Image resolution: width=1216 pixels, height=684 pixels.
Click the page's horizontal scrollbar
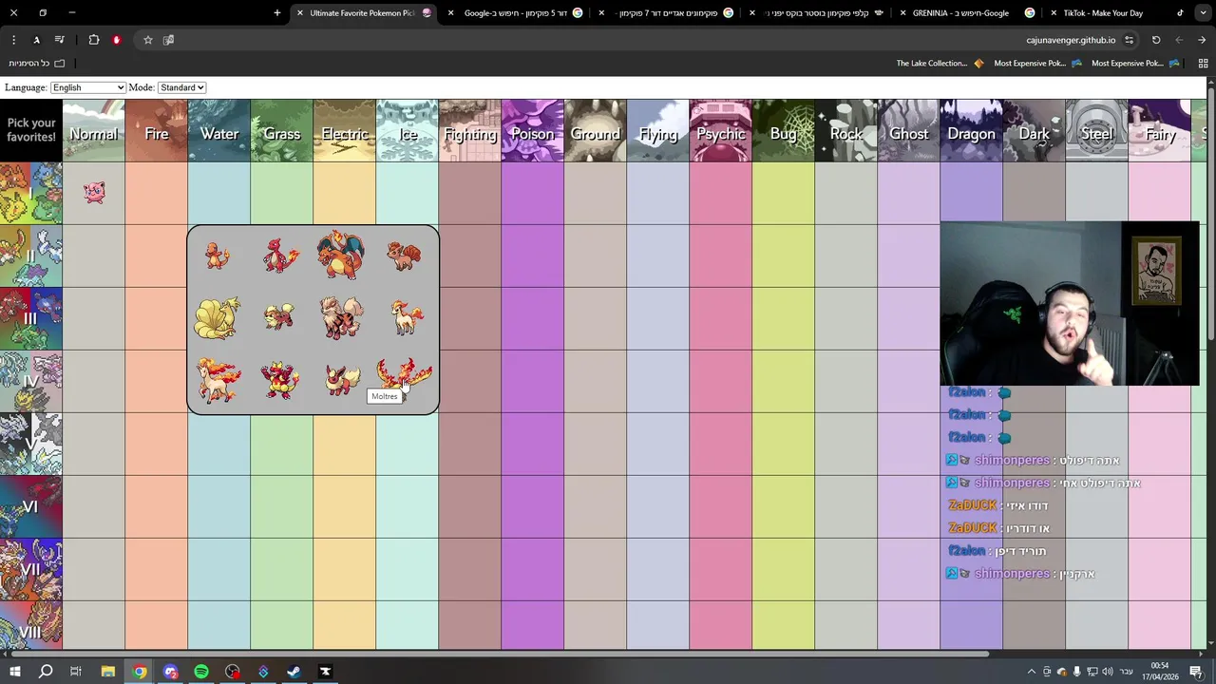499,654
